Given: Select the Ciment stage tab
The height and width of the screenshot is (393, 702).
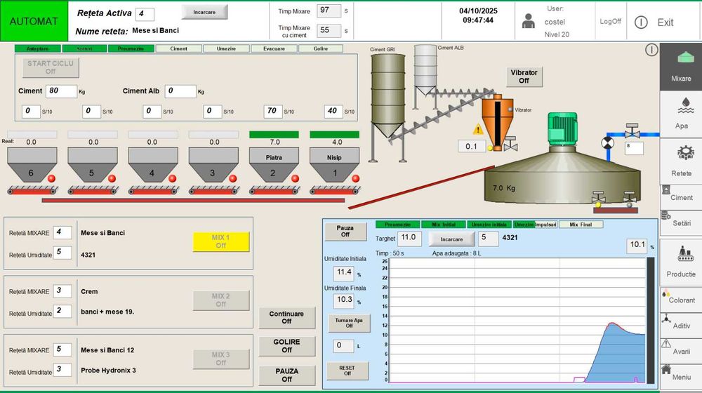Looking at the screenshot, I should pos(178,48).
